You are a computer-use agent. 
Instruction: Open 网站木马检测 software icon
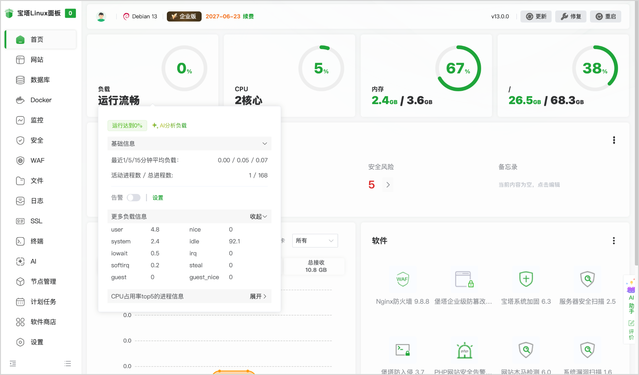[526, 350]
